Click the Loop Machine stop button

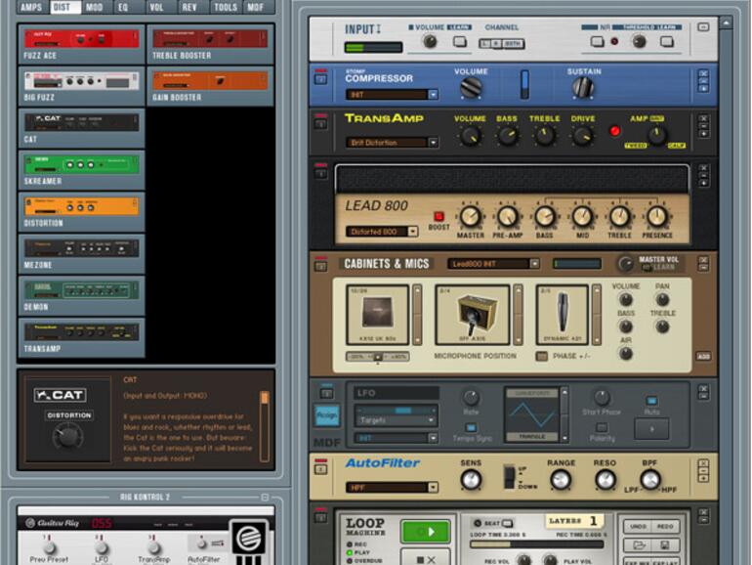(x=426, y=559)
